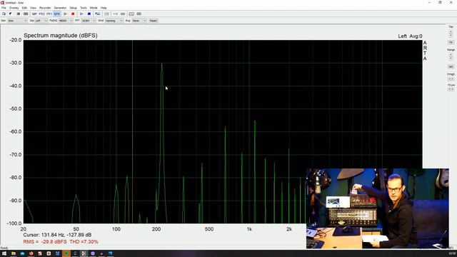457x257 pixels.
Task: Click the RMS and THD readout text
Action: tap(61, 242)
